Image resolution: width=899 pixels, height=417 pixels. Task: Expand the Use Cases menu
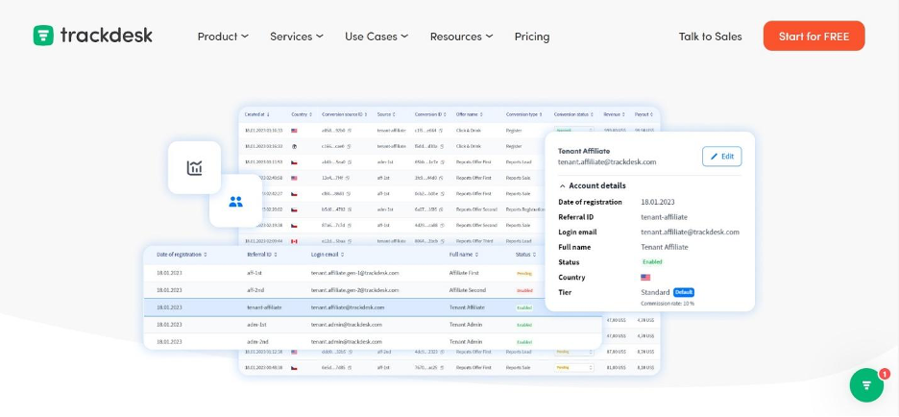[x=377, y=37]
